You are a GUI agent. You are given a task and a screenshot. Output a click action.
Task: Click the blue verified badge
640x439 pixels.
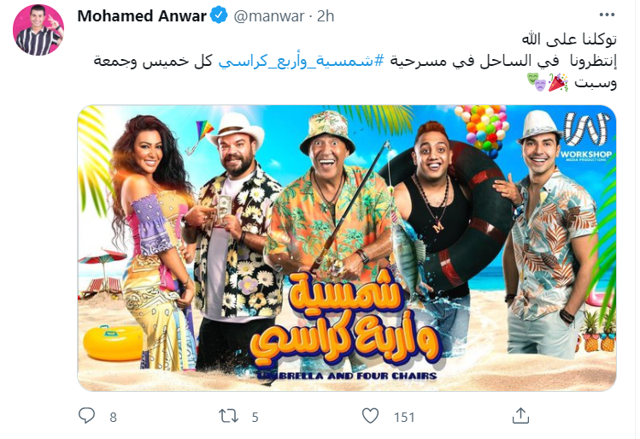[x=220, y=15]
